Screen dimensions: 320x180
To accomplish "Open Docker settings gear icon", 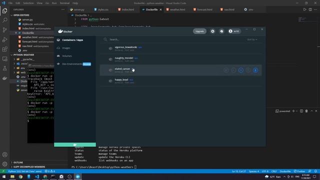I will [212, 31].
